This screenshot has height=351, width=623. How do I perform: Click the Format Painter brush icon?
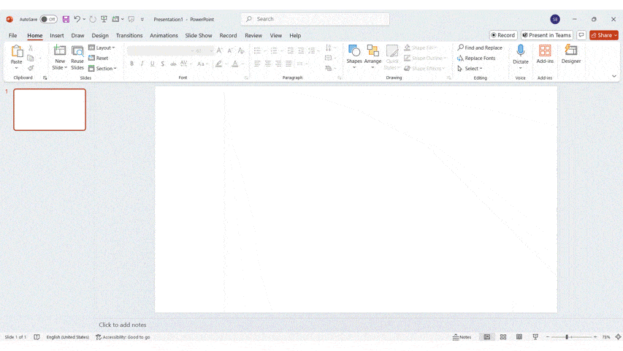click(31, 68)
